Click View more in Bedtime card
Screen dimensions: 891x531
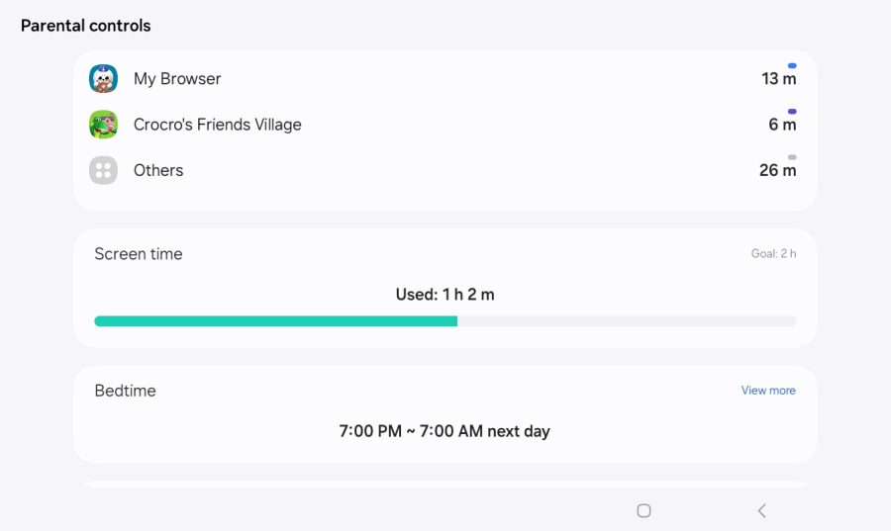768,391
